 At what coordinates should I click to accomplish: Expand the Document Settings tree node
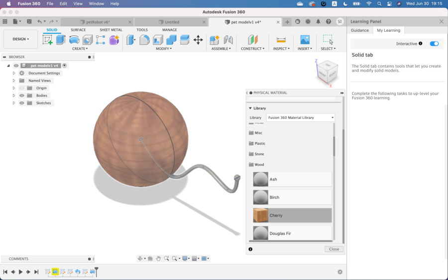click(14, 73)
